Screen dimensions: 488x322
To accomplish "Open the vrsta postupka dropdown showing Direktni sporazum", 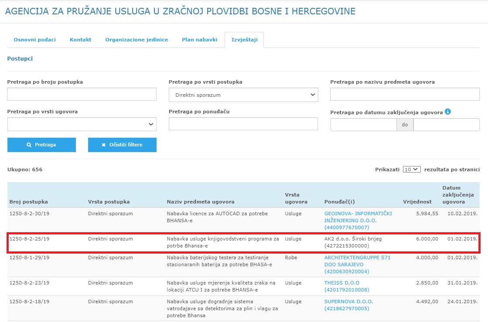I will 243,95.
